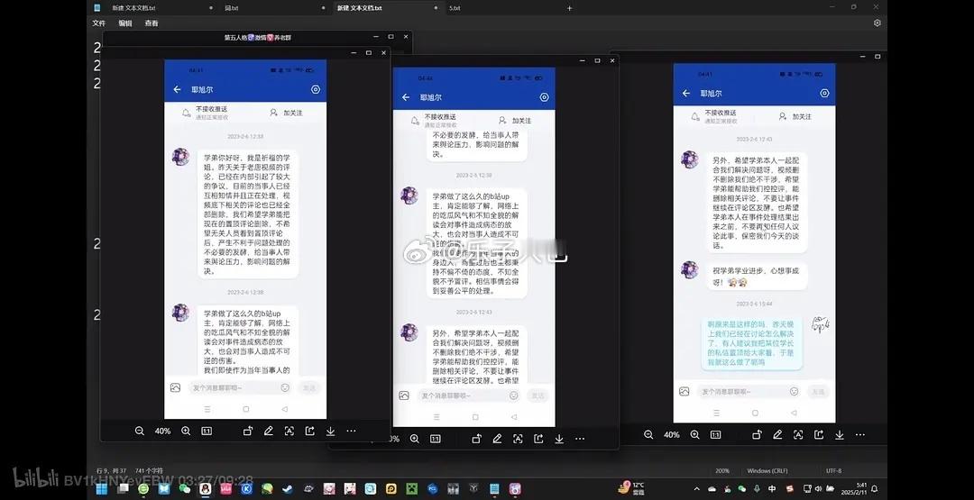Share the image from right viewer
This screenshot has width=974, height=500.
(819, 435)
